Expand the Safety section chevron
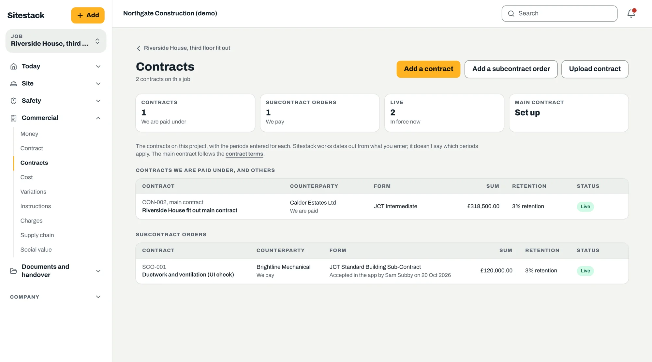 (x=98, y=101)
